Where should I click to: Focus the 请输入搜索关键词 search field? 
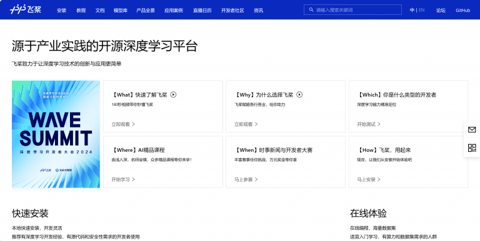tap(352, 10)
